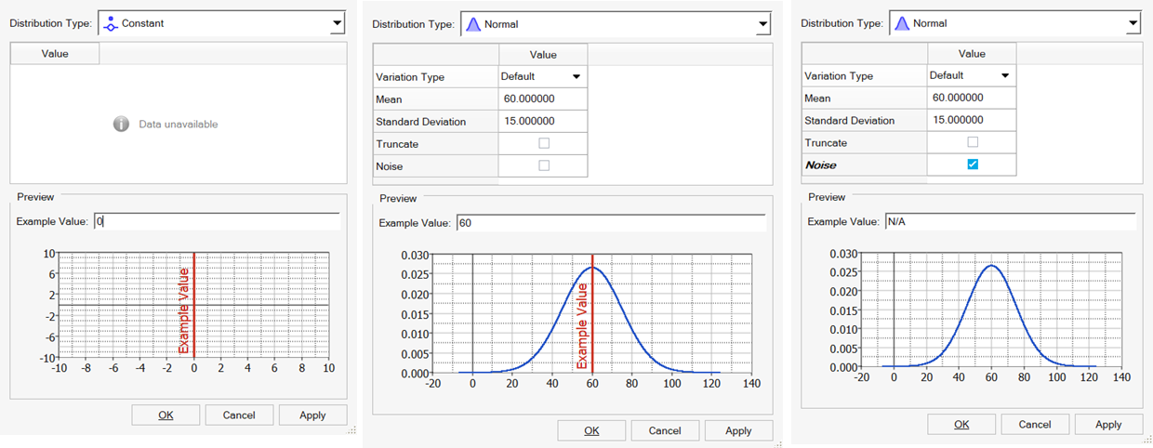1153x448 pixels.
Task: Open Distribution Type dropdown in right dialog
Action: click(x=1133, y=23)
